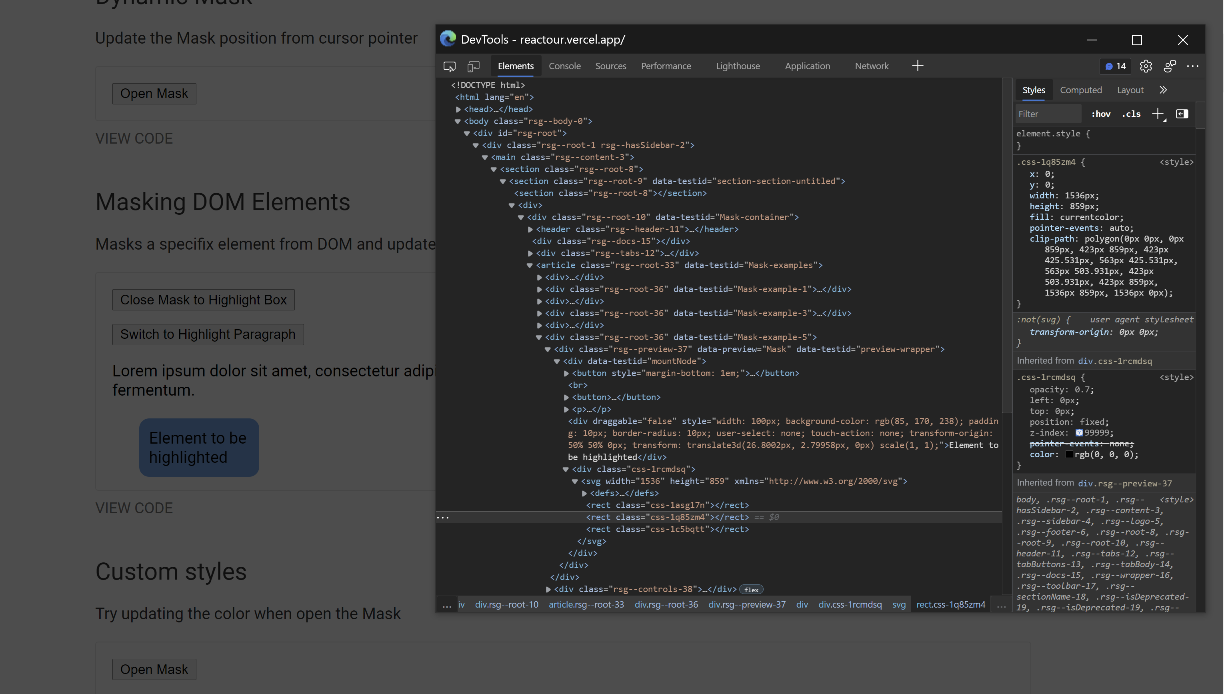This screenshot has width=1224, height=694.
Task: Open DevTools settings gear
Action: click(x=1146, y=66)
